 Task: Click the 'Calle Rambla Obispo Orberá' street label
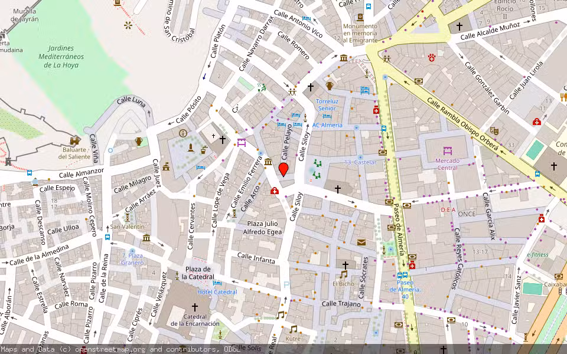[463, 124]
